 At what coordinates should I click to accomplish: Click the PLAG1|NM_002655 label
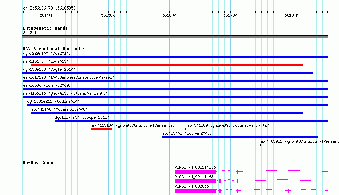(192, 186)
